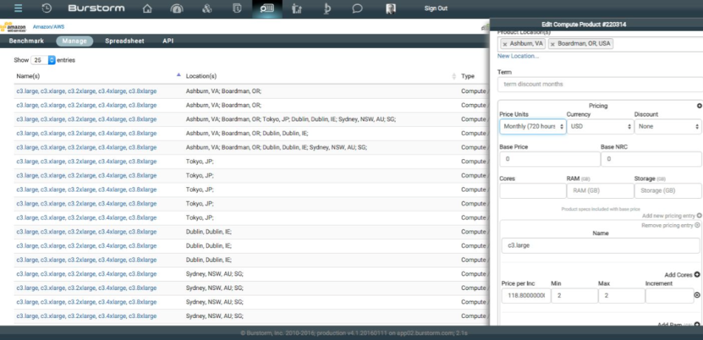703x340 pixels.
Task: Click the Add new pricing entry icon
Action: tap(699, 215)
